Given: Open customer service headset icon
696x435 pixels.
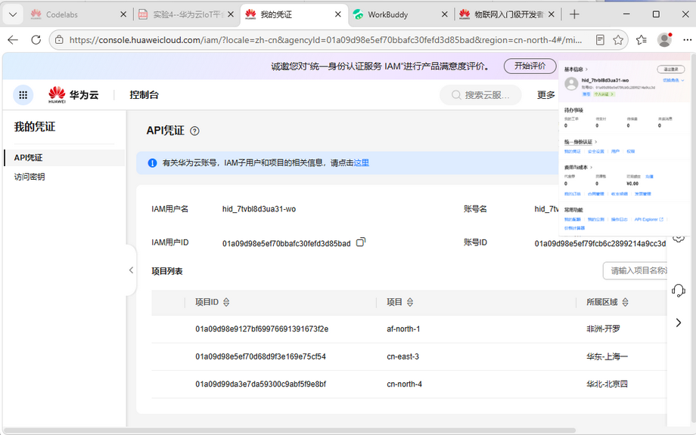Looking at the screenshot, I should (x=679, y=291).
